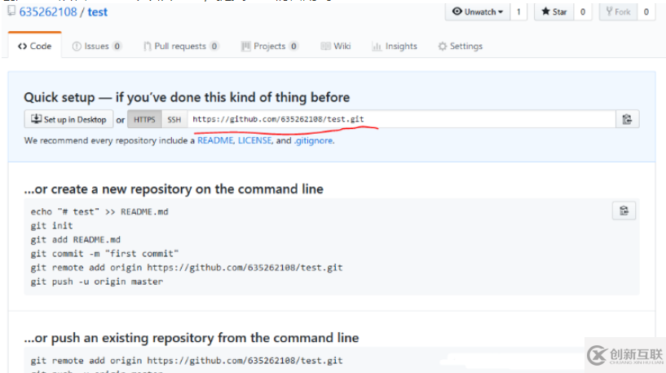Image resolution: width=666 pixels, height=373 pixels.
Task: Open the Settings tab
Action: (461, 46)
